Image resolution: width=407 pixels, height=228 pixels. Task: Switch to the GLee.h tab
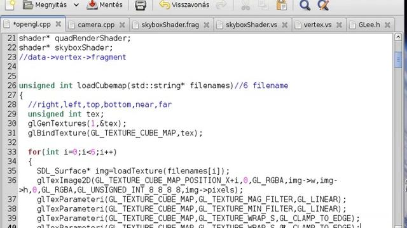click(x=369, y=25)
